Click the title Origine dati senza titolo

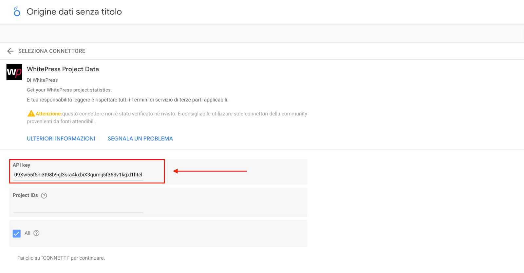click(x=74, y=12)
